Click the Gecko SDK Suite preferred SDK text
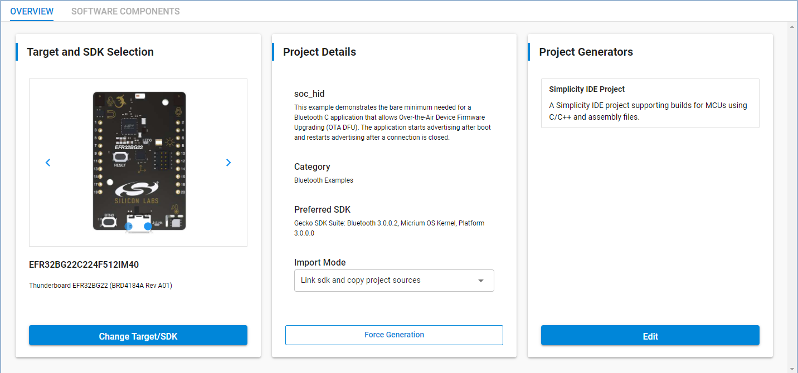The image size is (798, 373). (x=389, y=228)
